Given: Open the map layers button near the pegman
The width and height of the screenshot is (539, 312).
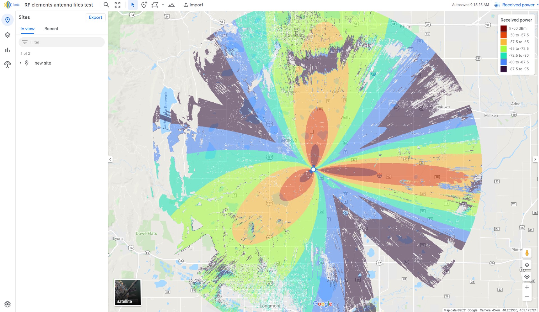Looking at the screenshot, I should [x=527, y=265].
